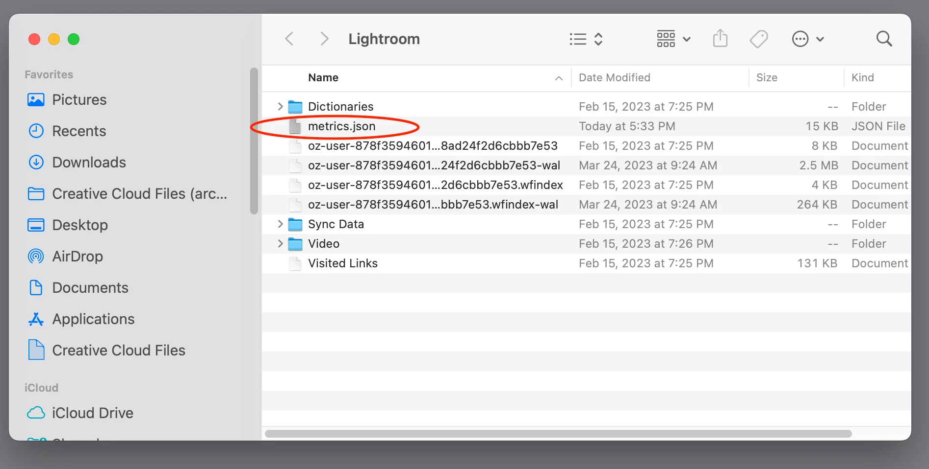Sort by the Name column header
This screenshot has width=929, height=469.
coord(323,77)
